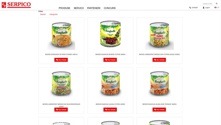View details for Bond Indiana in Sos Curry

pyautogui.click(x=61, y=60)
